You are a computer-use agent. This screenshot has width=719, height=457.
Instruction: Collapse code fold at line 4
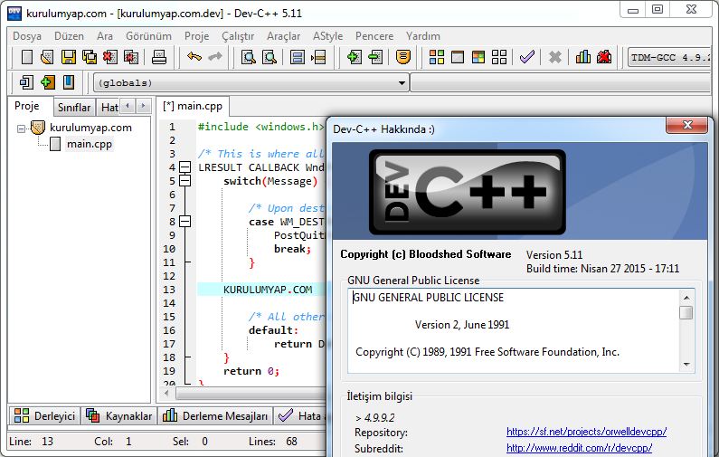click(x=184, y=167)
